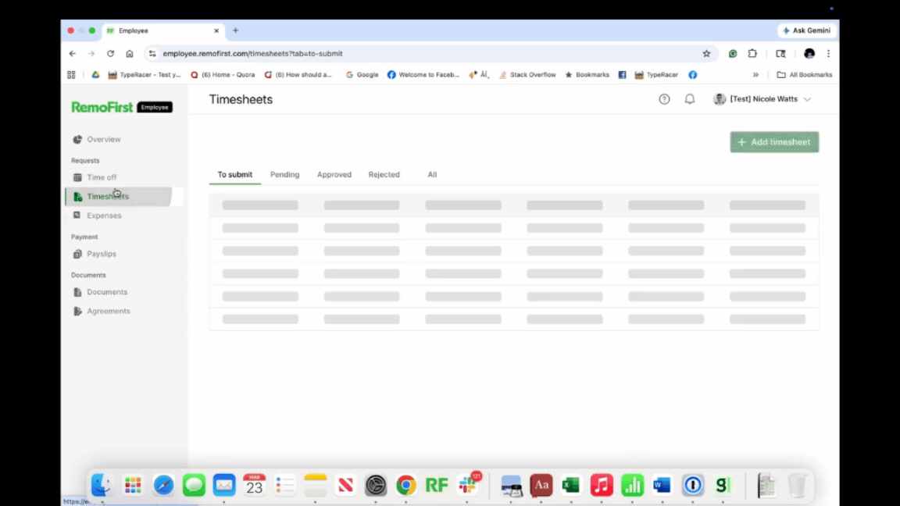Open Slack from the dock
Screen dimensions: 900x506
pyautogui.click(x=467, y=484)
